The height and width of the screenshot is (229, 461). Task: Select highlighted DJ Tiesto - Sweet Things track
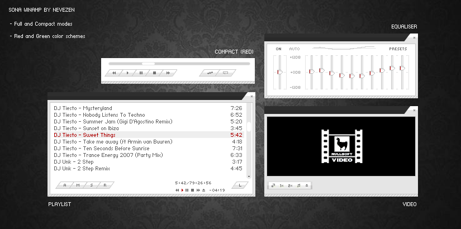pyautogui.click(x=148, y=135)
